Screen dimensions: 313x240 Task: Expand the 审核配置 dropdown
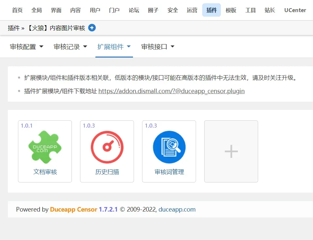click(26, 46)
